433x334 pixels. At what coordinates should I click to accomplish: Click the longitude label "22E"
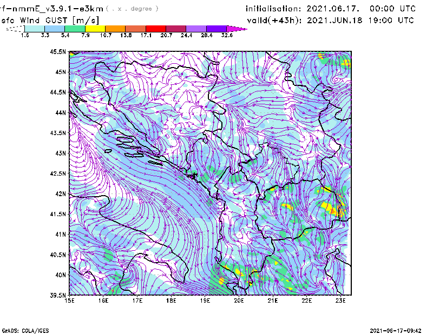point(307,300)
